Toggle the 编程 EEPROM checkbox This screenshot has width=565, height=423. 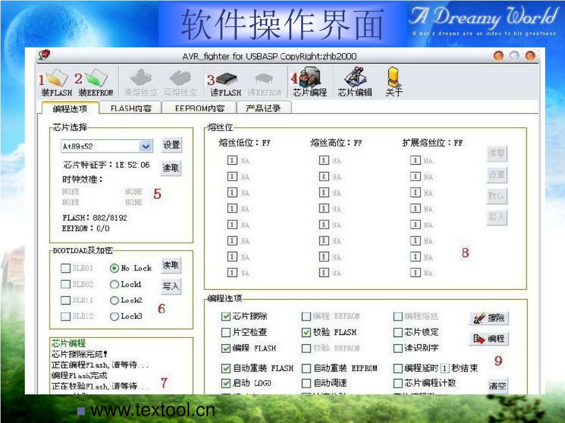pyautogui.click(x=306, y=317)
